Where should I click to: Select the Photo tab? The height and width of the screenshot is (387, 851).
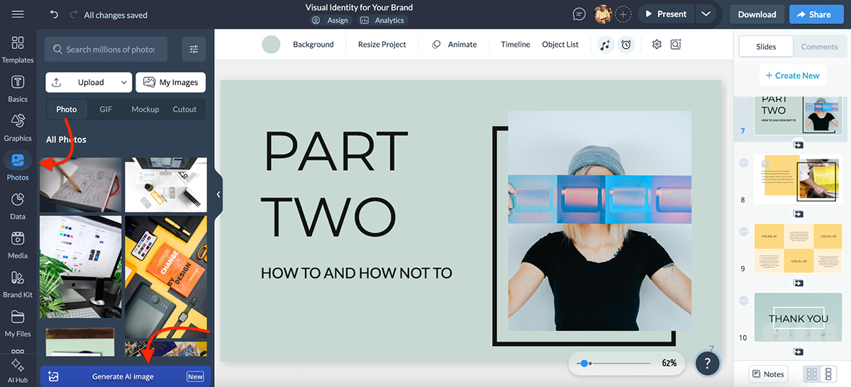[67, 109]
